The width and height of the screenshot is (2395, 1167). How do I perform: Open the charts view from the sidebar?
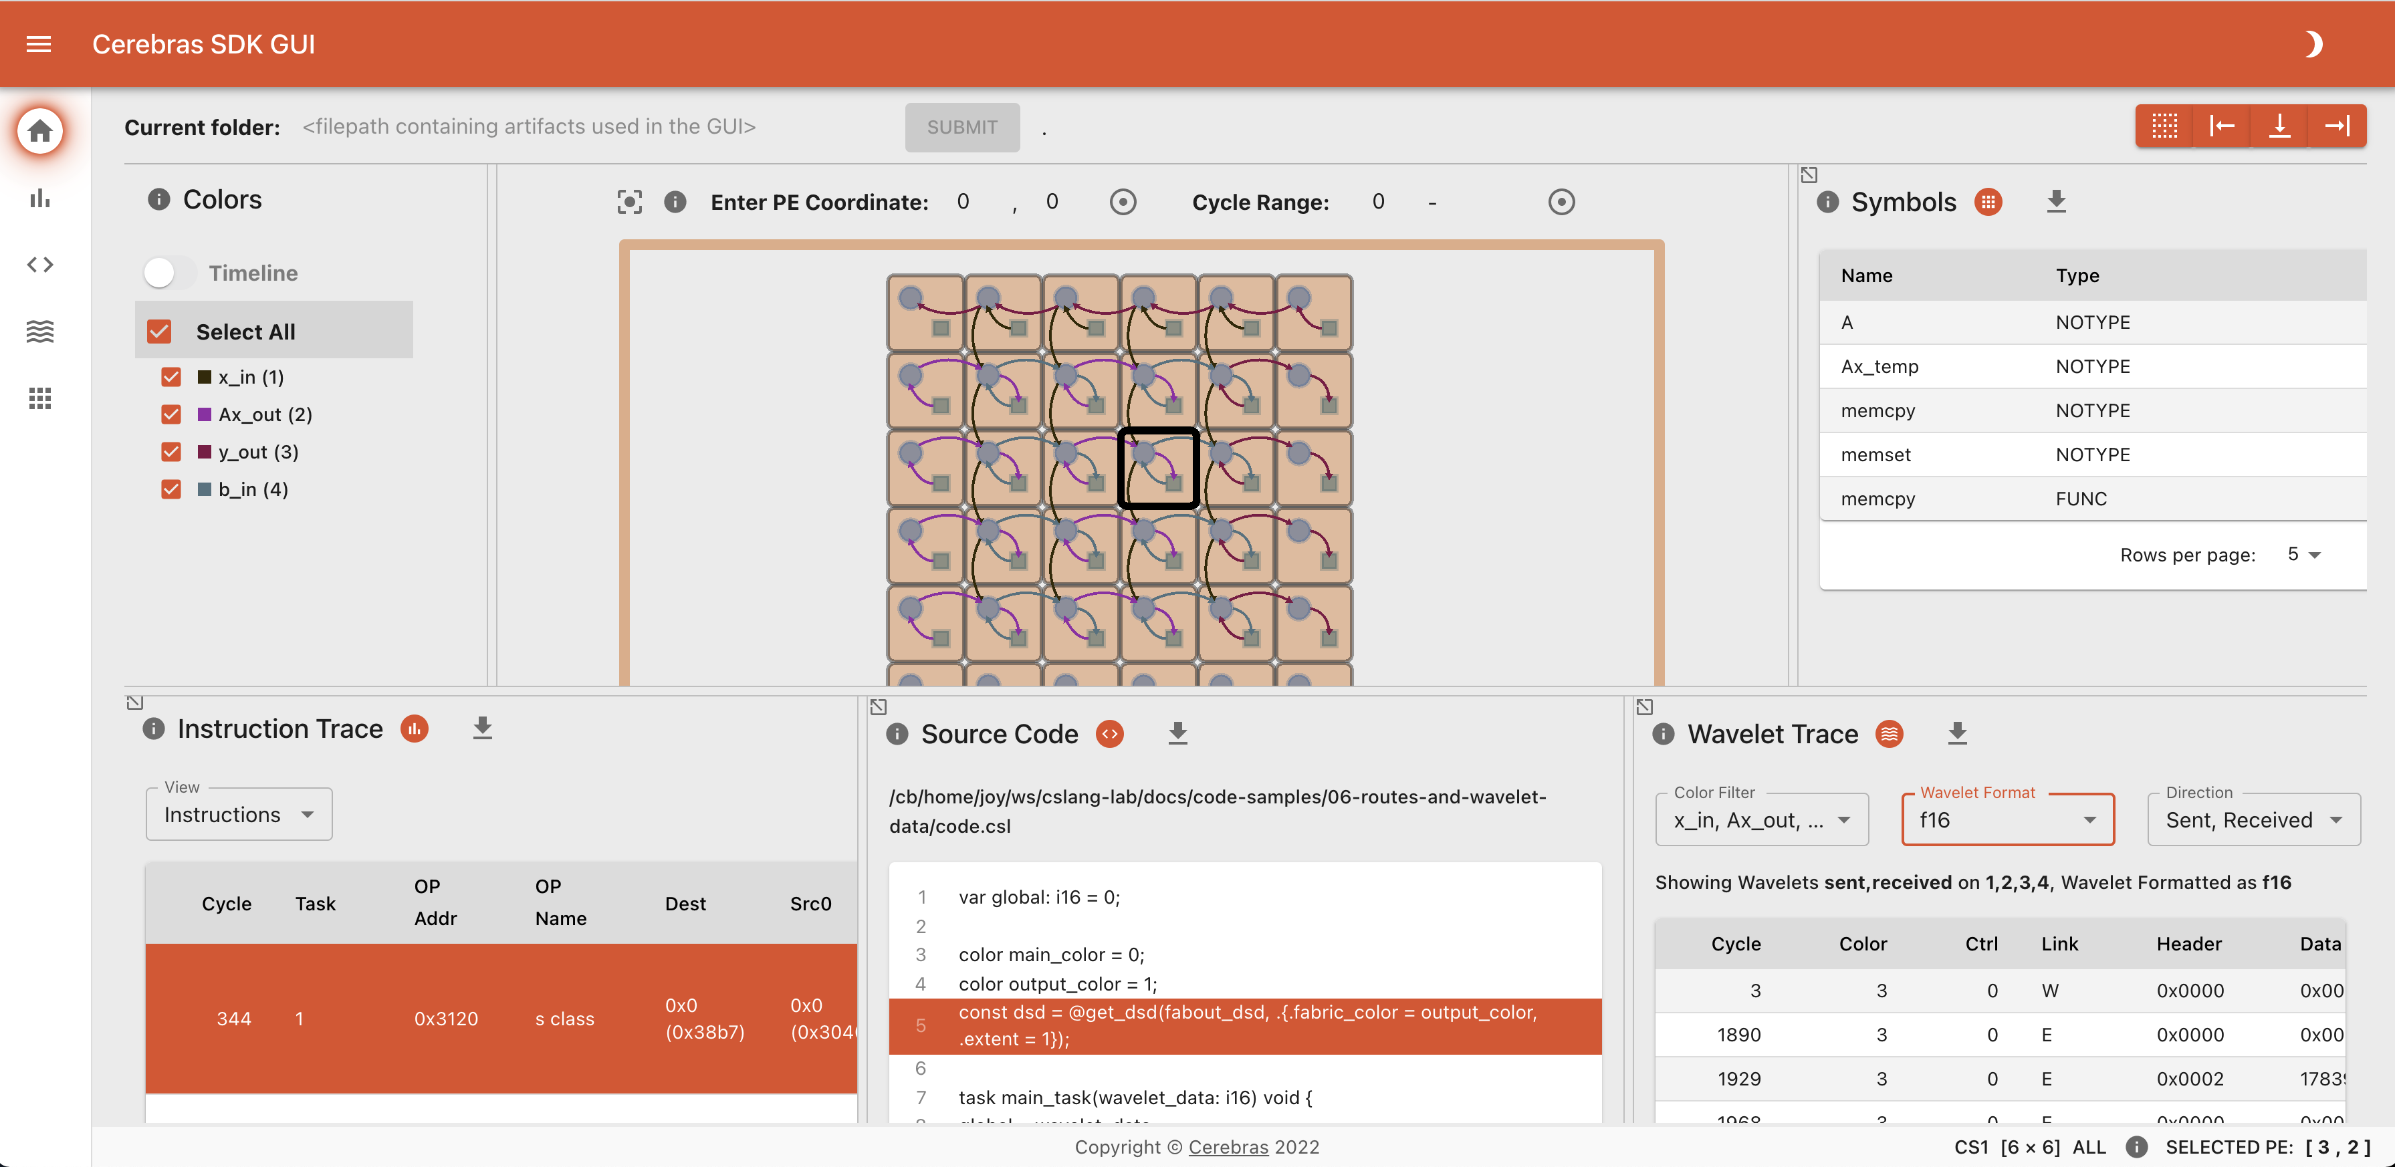(39, 198)
